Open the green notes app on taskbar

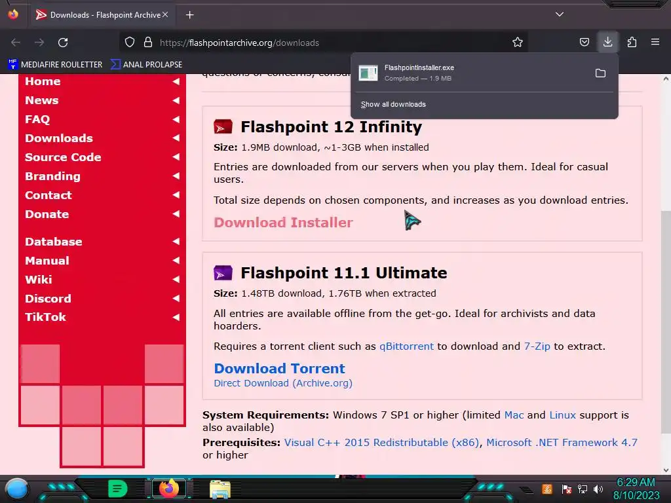[x=118, y=489]
